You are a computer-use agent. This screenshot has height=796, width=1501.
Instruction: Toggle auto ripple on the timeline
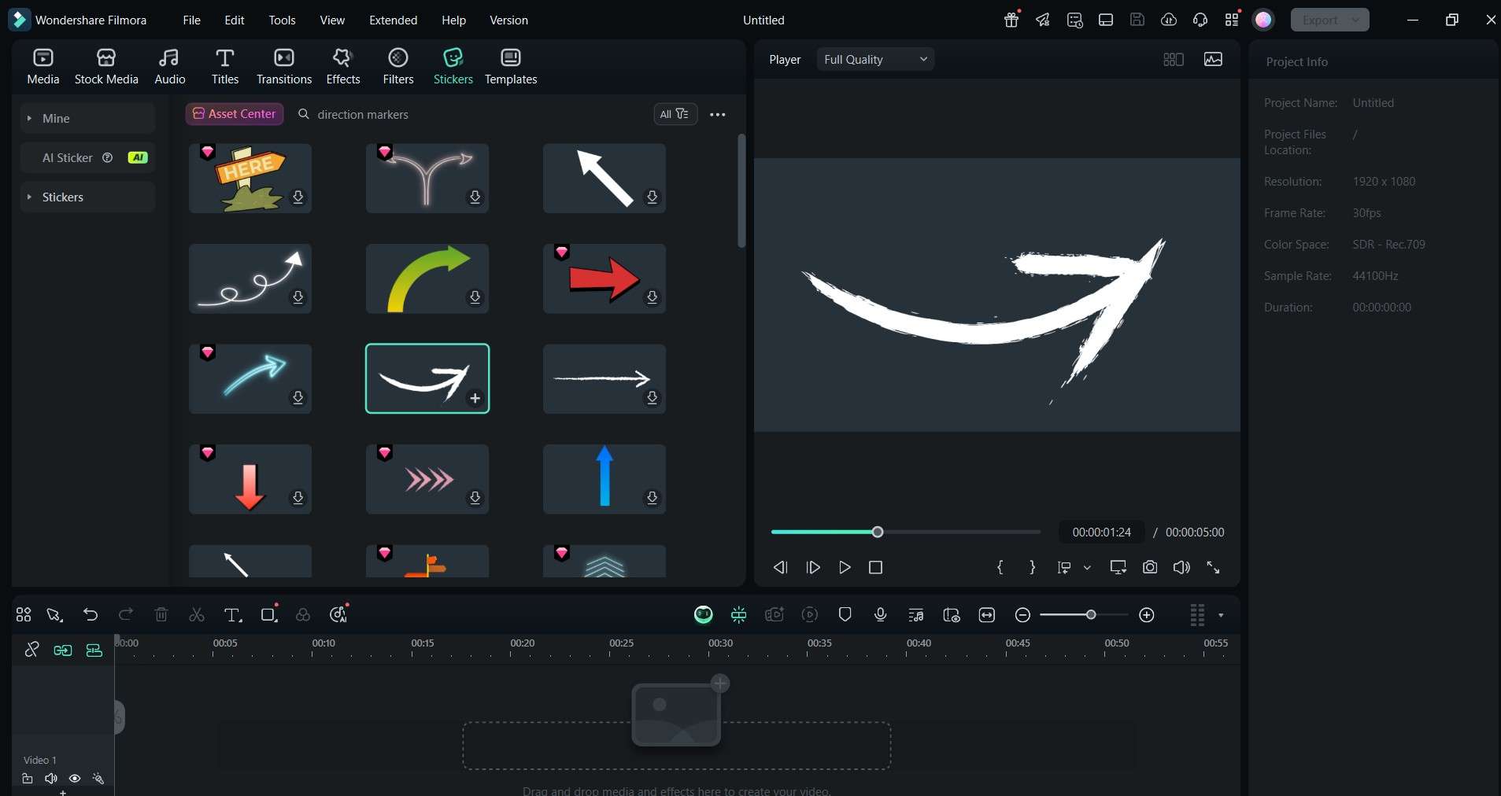(x=62, y=650)
